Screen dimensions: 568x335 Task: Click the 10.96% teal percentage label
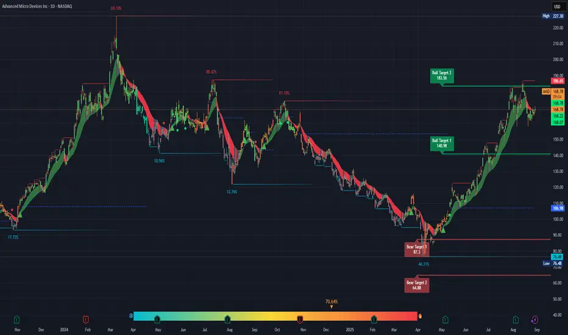[159, 161]
